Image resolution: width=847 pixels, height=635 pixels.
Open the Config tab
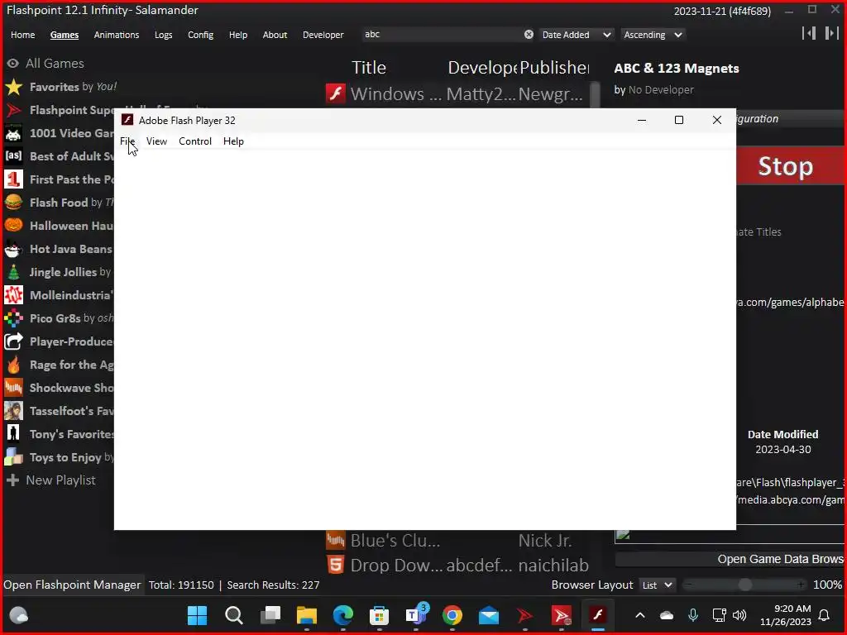coord(200,35)
